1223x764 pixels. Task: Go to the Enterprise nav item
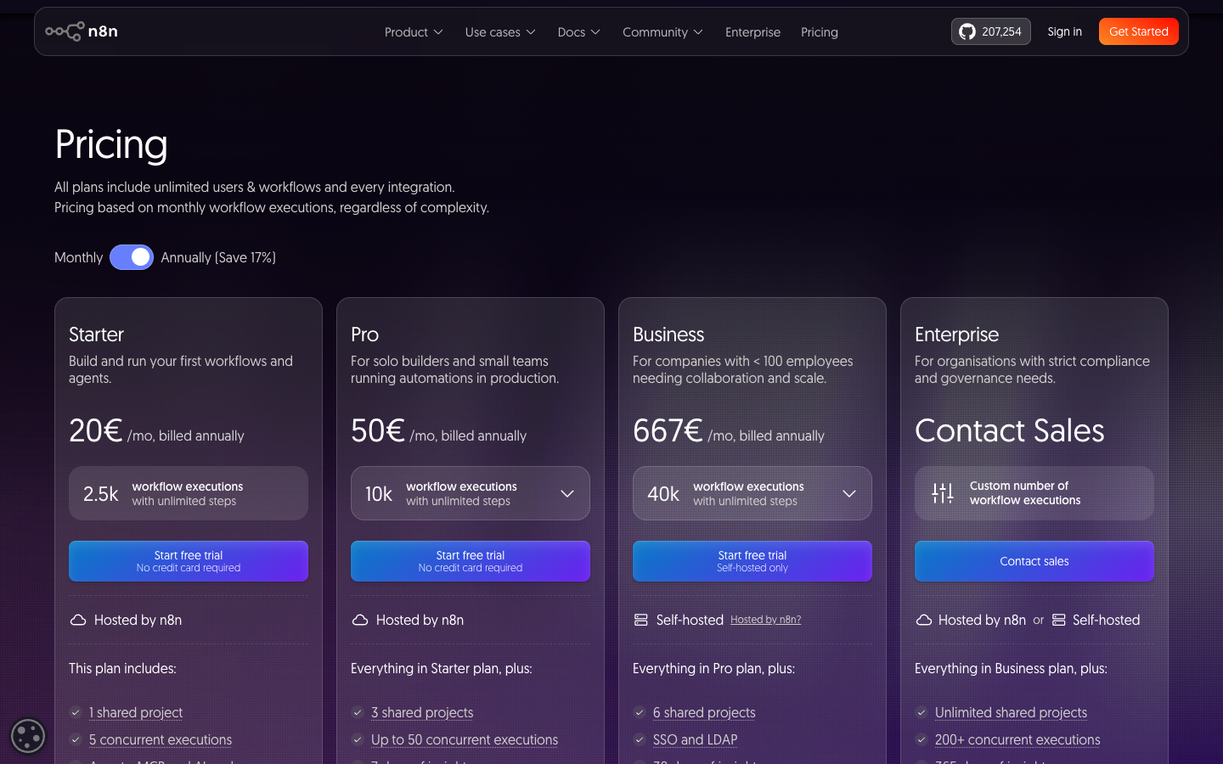752,32
